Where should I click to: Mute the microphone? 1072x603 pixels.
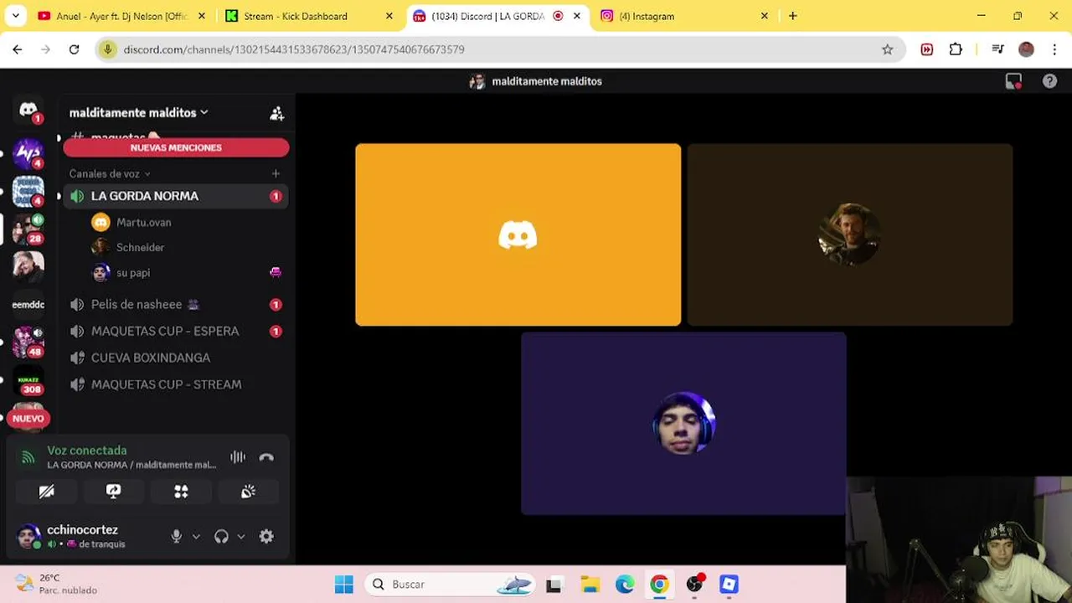click(x=176, y=537)
